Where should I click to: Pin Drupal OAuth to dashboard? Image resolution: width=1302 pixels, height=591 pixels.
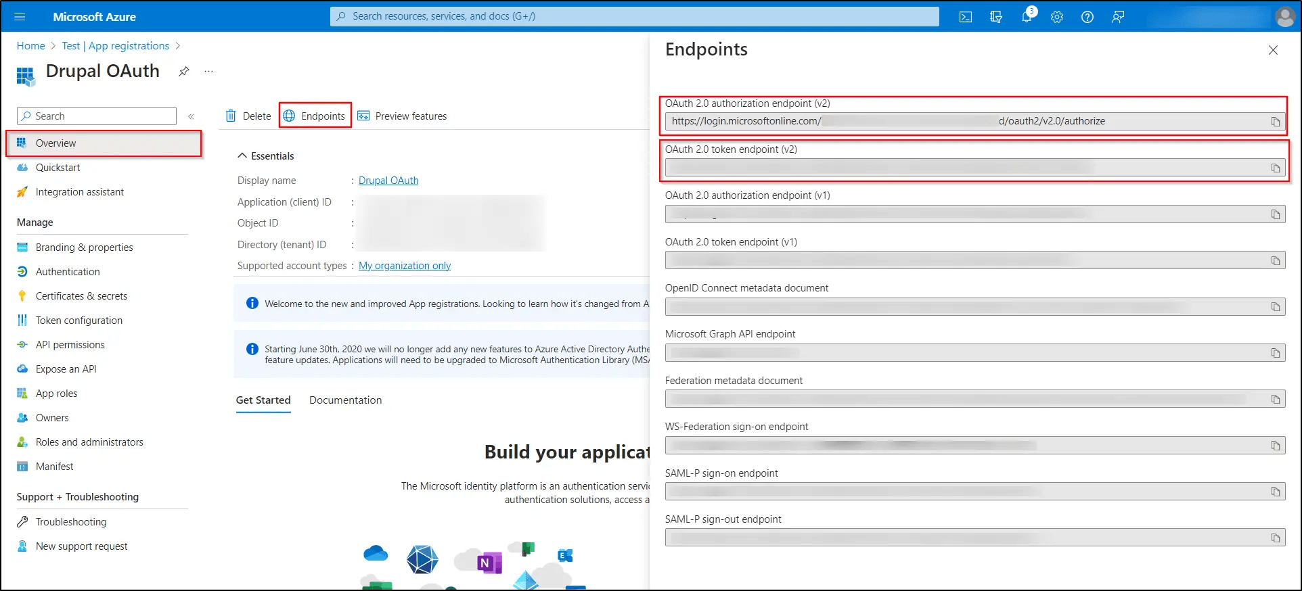184,72
